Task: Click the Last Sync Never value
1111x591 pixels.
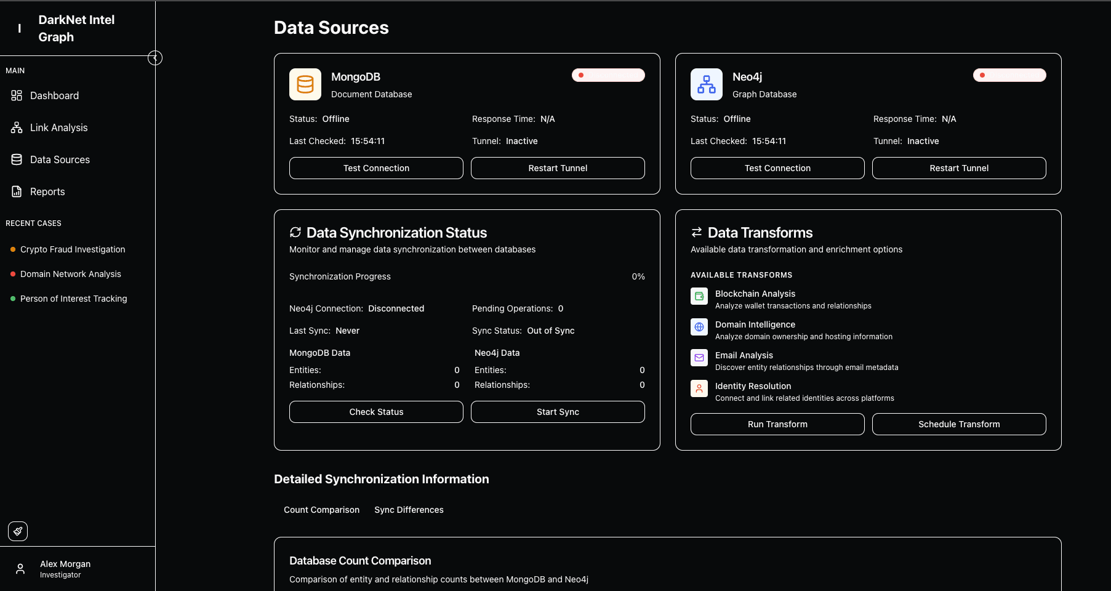Action: [347, 331]
